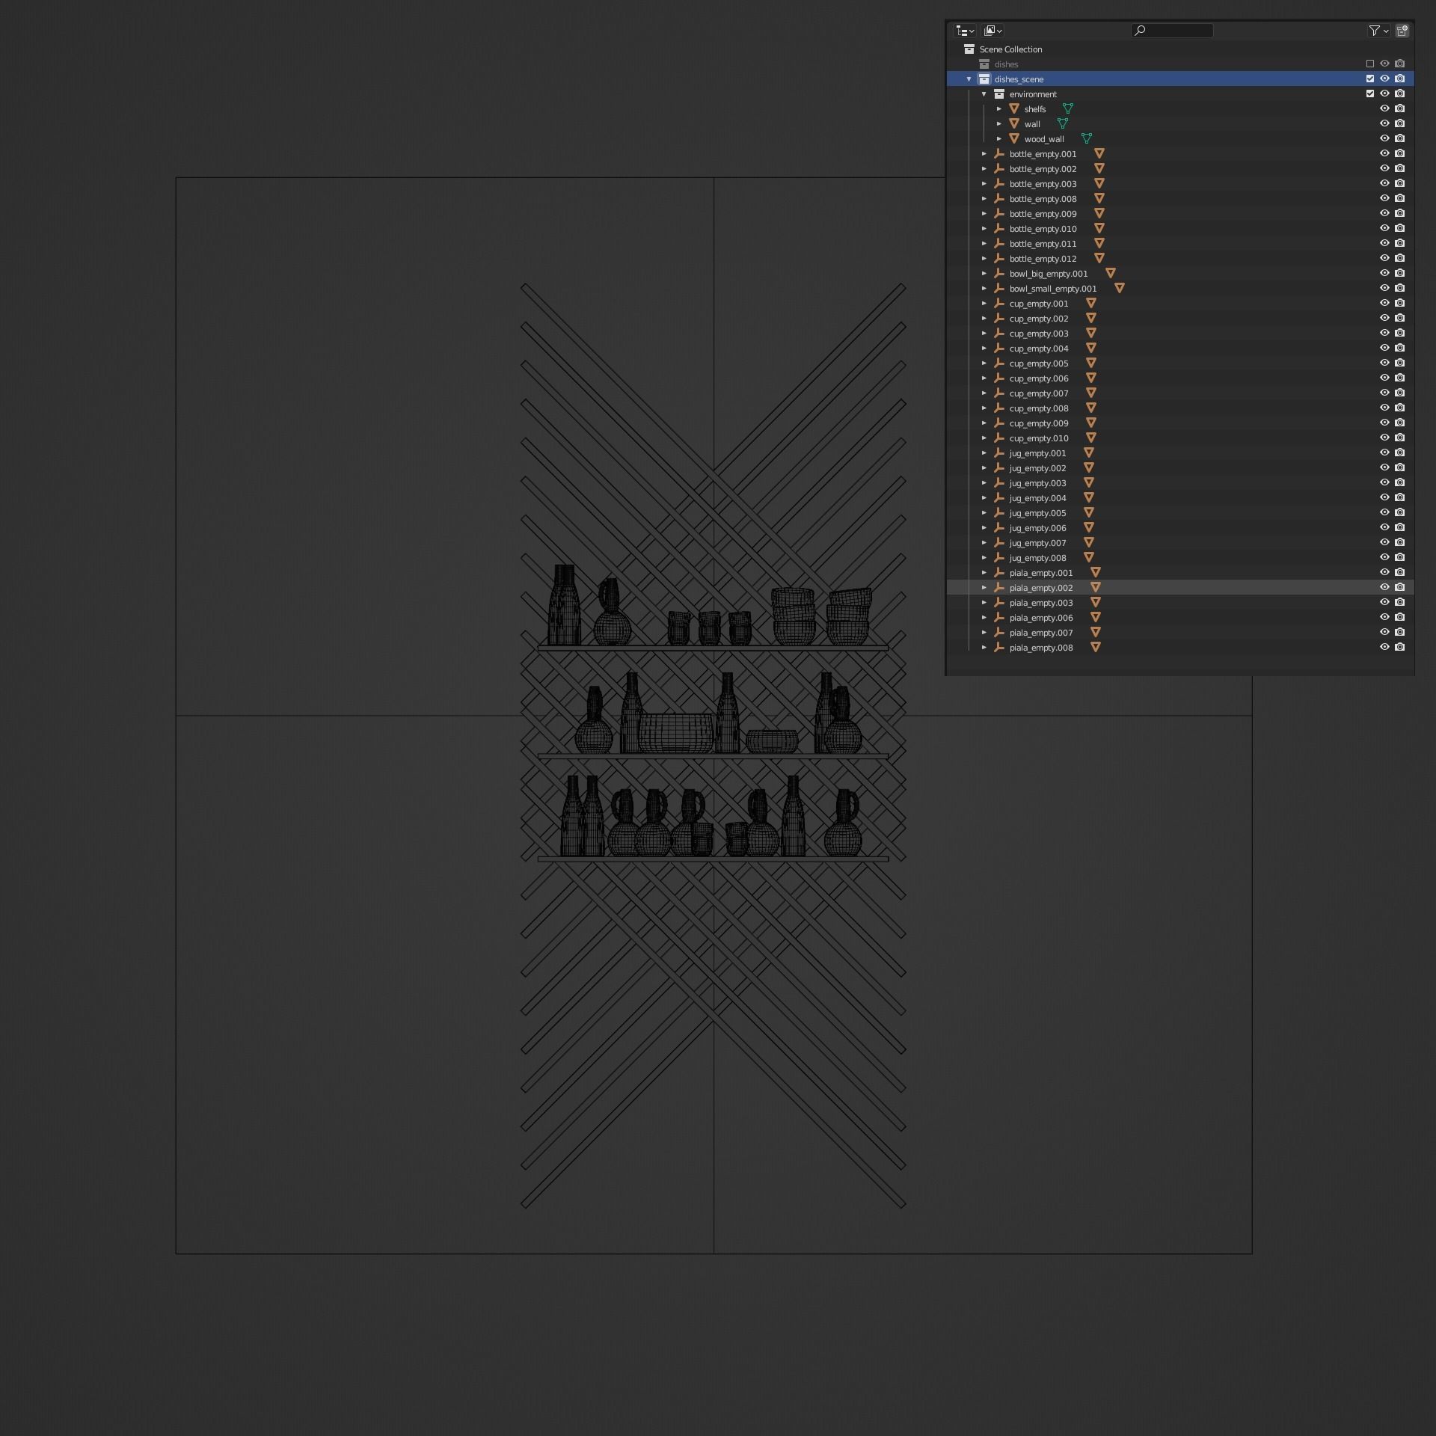Viewport: 1436px width, 1436px height.
Task: Enable the excluded 'dishes' collection checkbox
Action: (x=1370, y=64)
